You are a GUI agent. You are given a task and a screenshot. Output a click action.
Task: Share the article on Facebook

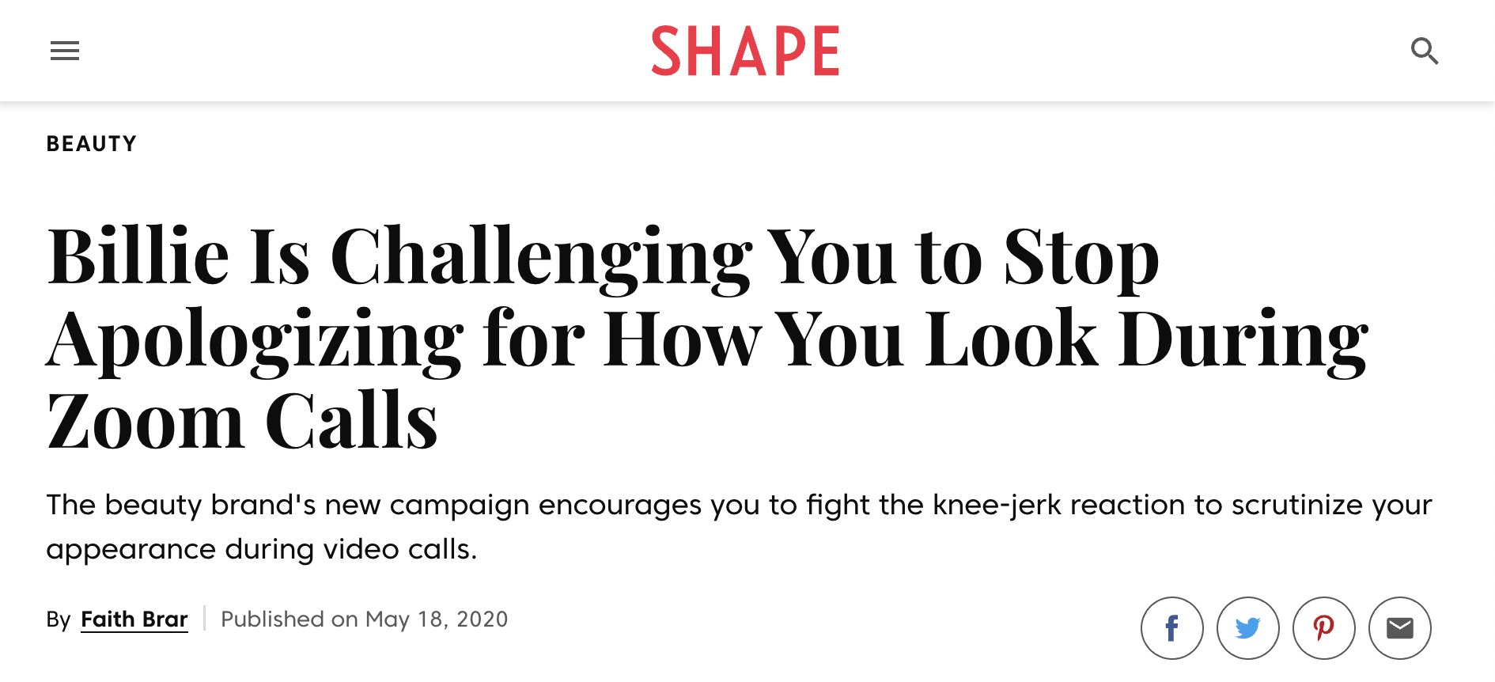[x=1171, y=628]
